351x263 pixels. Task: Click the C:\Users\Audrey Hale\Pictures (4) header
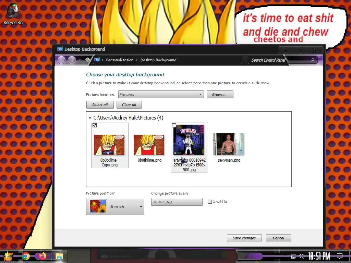128,118
